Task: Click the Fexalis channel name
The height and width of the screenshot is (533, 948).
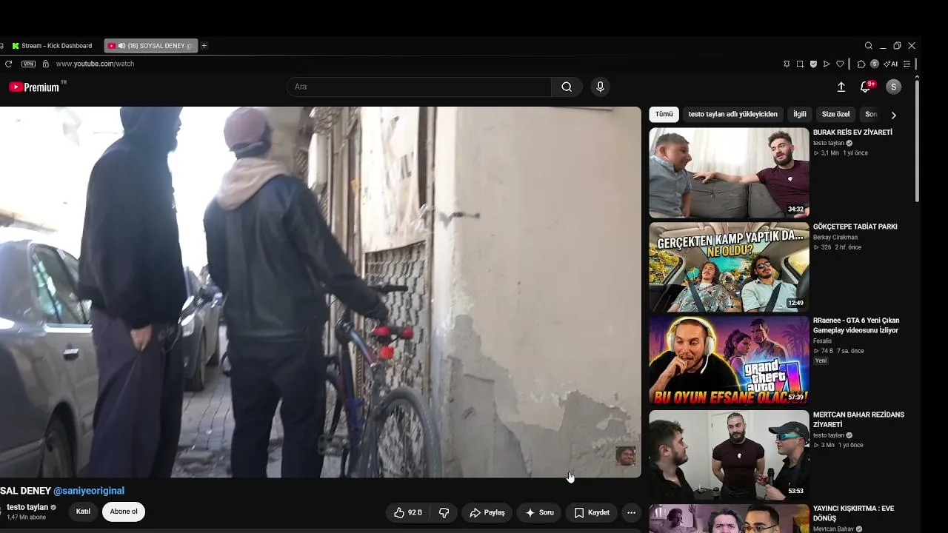Action: point(822,341)
